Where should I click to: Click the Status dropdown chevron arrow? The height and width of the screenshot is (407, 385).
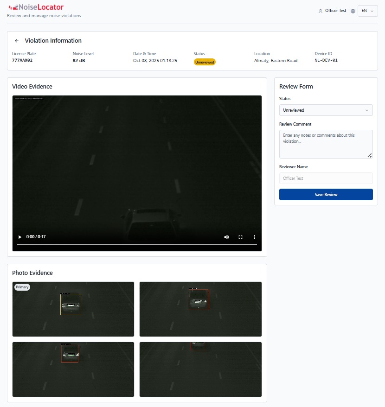(367, 110)
